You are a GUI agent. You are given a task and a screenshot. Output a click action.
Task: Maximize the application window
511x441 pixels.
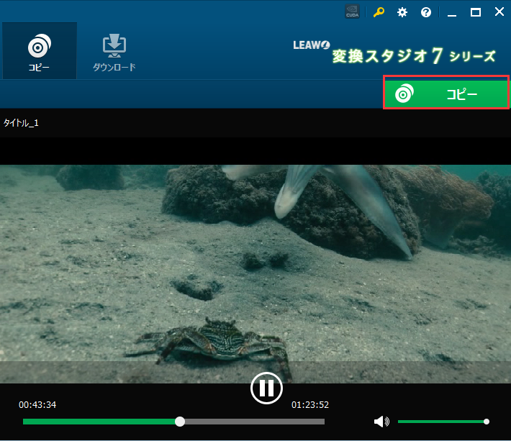[475, 12]
